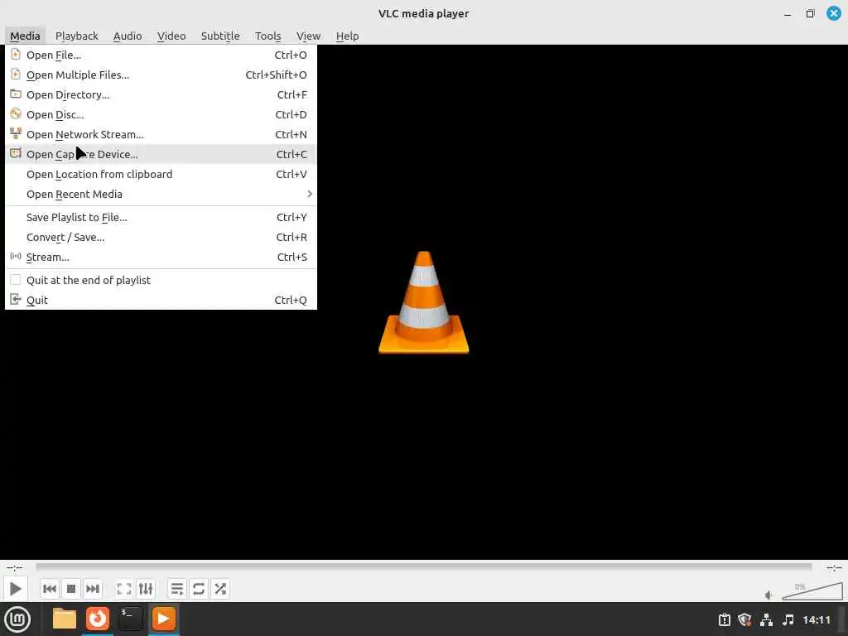Open the Help menu
Image resolution: width=848 pixels, height=636 pixels.
point(347,36)
